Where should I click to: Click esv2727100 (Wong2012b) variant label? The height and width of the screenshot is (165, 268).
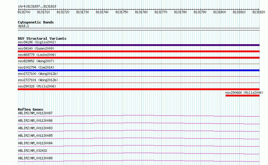pos(38,74)
